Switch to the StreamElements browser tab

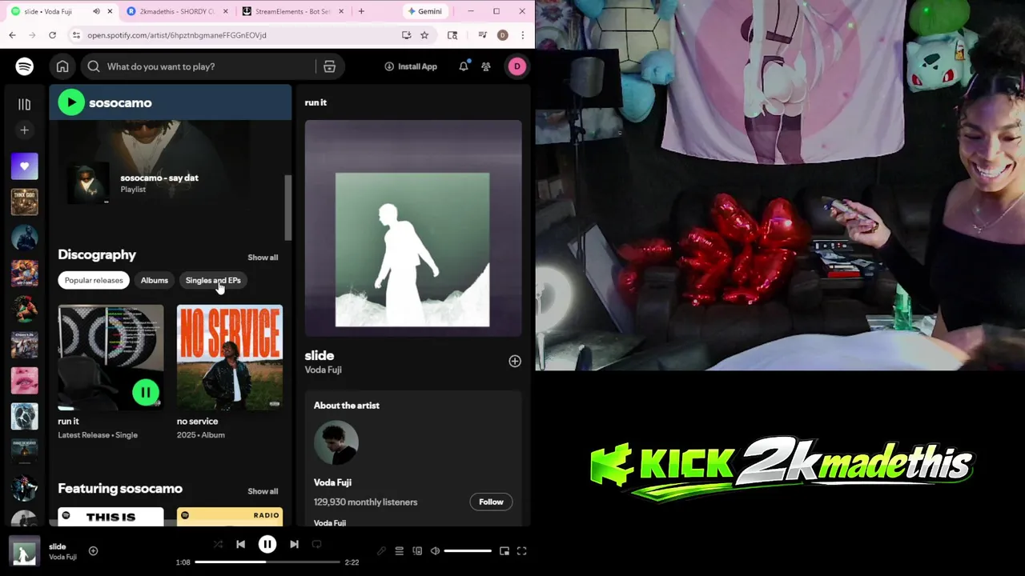coord(292,11)
